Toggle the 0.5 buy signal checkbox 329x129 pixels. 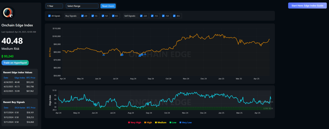(x=113, y=16)
